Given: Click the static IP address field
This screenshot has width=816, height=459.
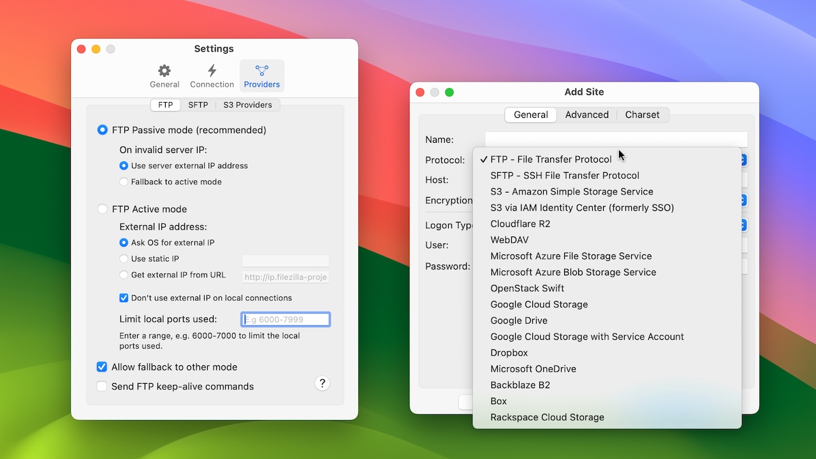Looking at the screenshot, I should (x=286, y=260).
